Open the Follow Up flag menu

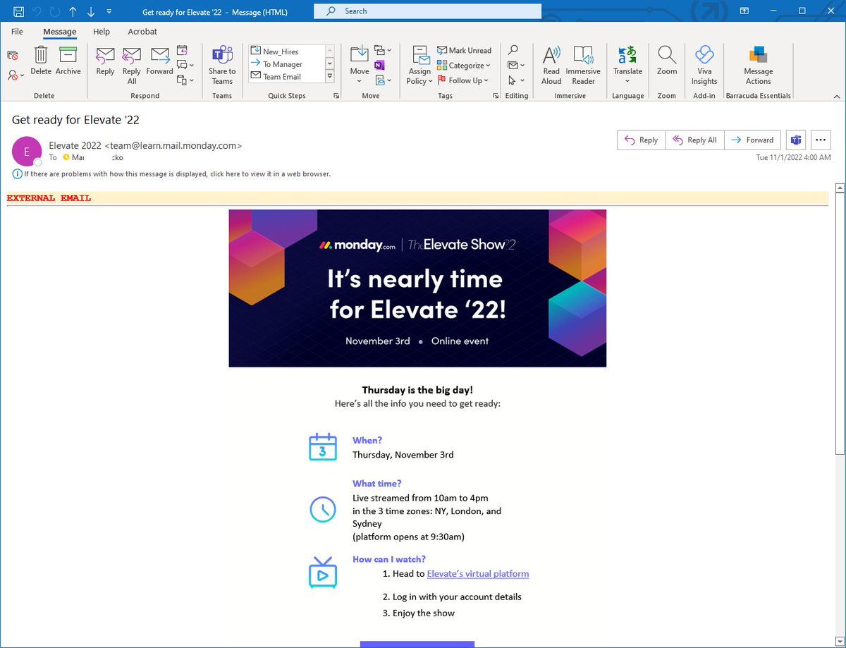click(x=464, y=80)
